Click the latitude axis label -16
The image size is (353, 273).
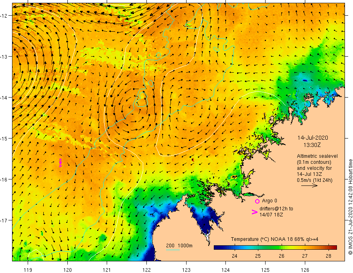tap(4, 179)
